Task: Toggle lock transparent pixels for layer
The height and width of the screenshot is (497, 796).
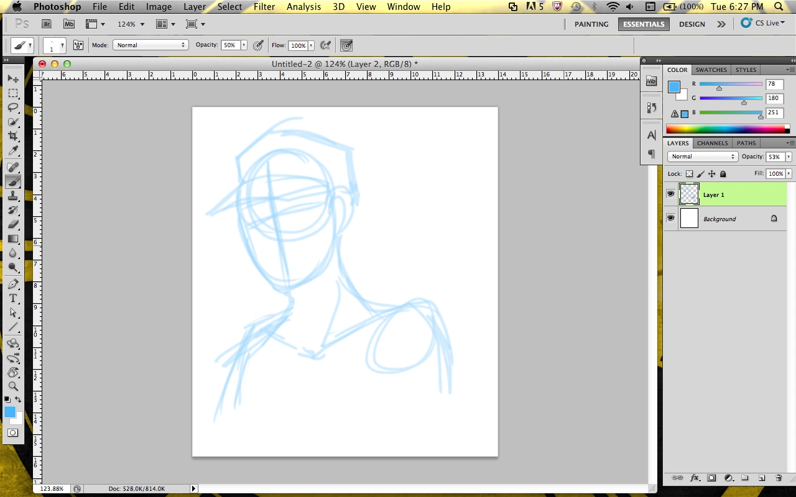Action: tap(689, 174)
